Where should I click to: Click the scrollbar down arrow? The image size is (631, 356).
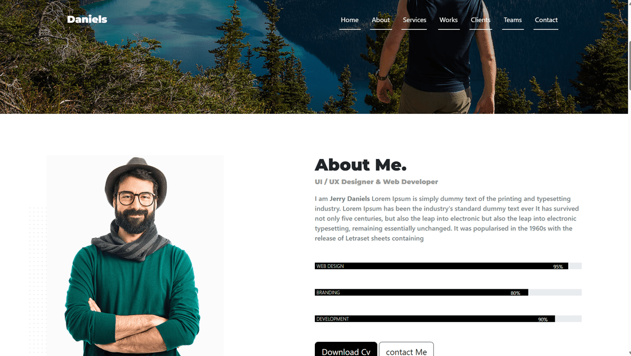[629, 353]
